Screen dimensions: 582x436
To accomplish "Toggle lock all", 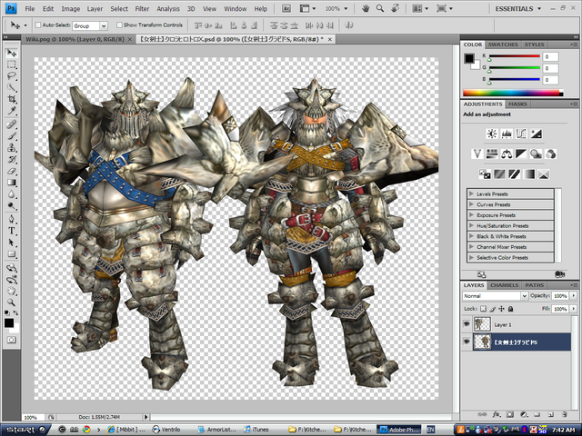I will click(x=511, y=309).
